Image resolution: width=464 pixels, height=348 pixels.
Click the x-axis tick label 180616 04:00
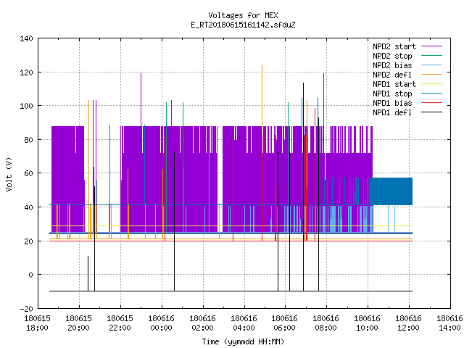(x=244, y=323)
